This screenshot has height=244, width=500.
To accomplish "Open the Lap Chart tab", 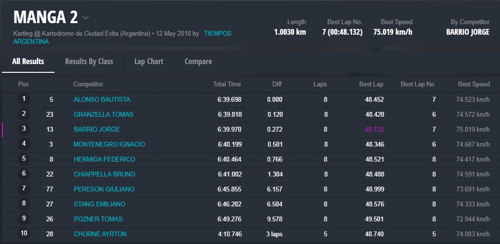I will [x=149, y=61].
